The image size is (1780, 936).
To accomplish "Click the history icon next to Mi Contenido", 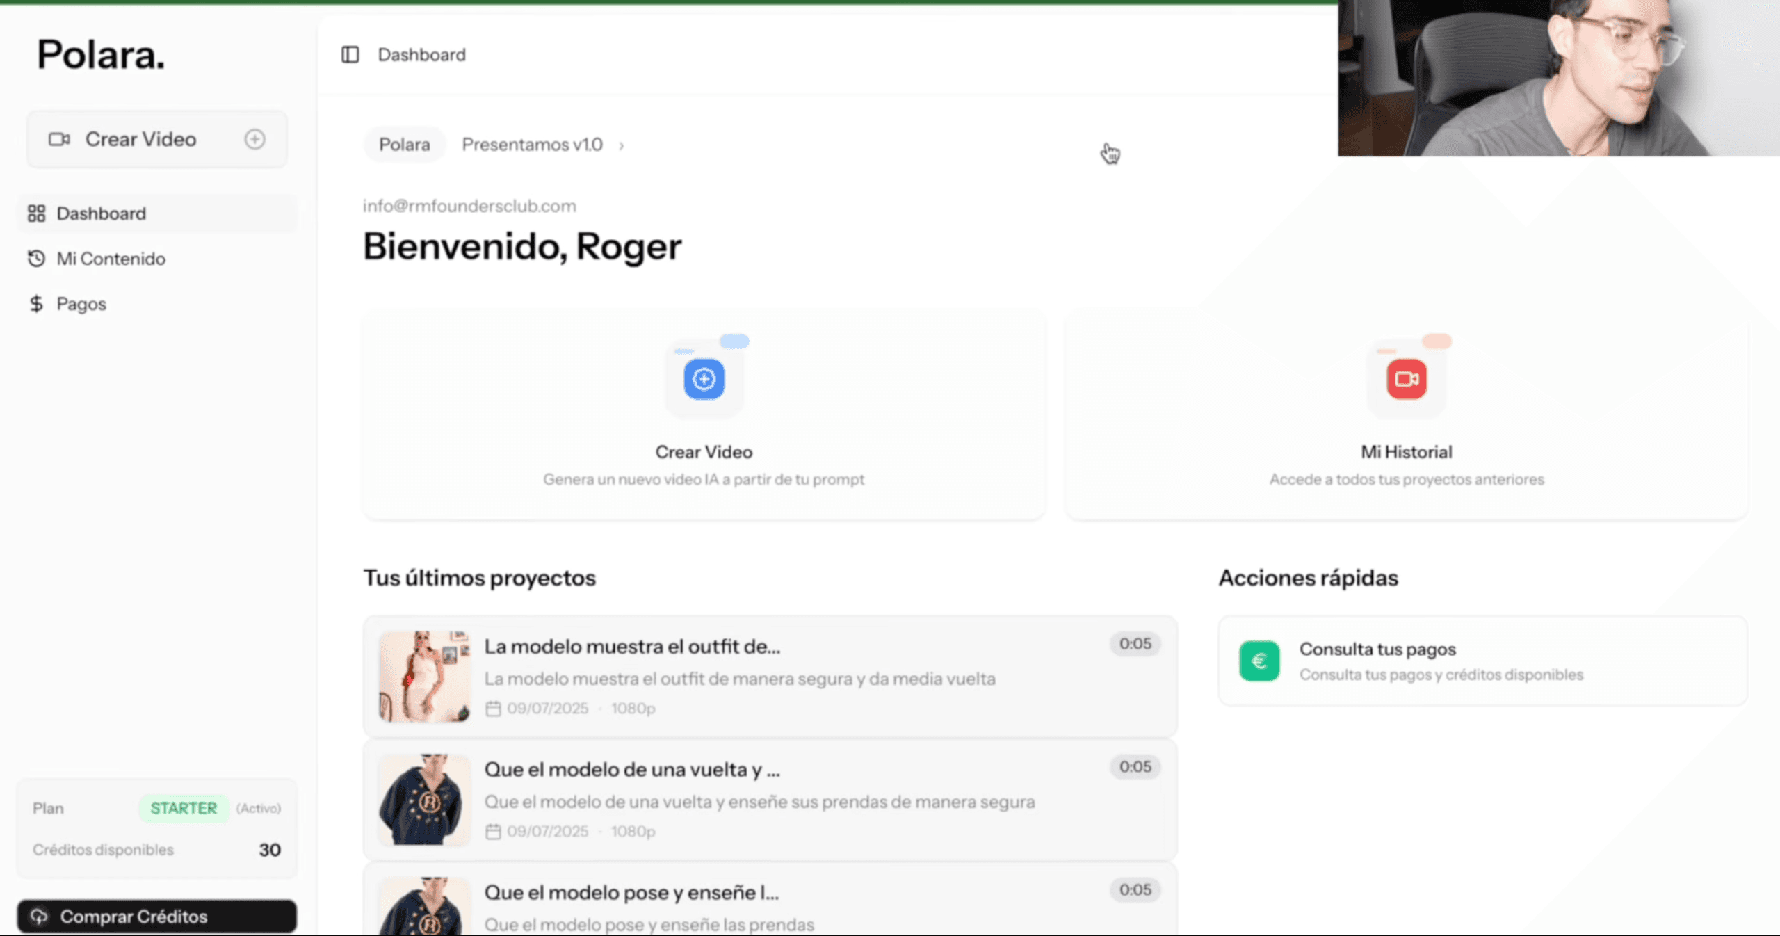I will pos(37,258).
